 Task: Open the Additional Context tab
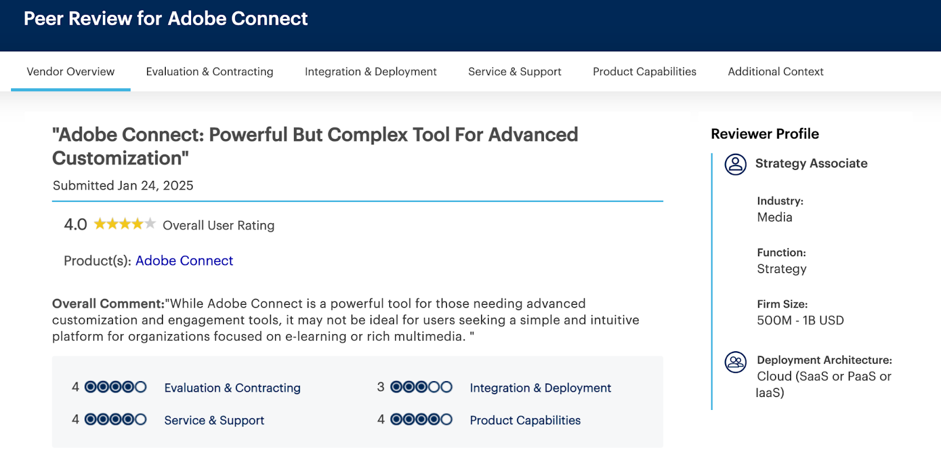(x=776, y=72)
